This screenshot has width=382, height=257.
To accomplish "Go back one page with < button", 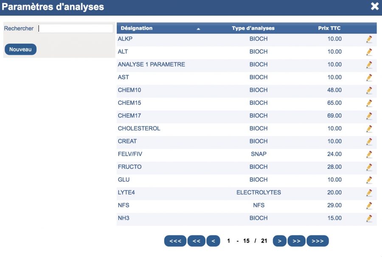I will point(213,241).
